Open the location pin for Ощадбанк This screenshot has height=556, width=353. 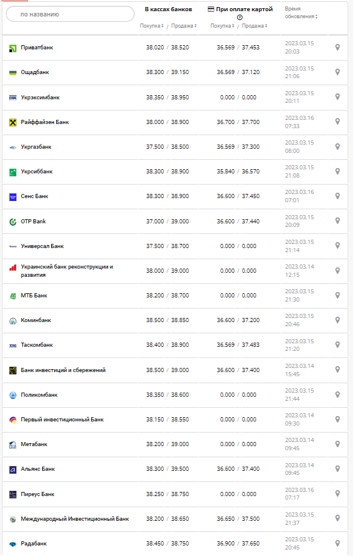(337, 72)
